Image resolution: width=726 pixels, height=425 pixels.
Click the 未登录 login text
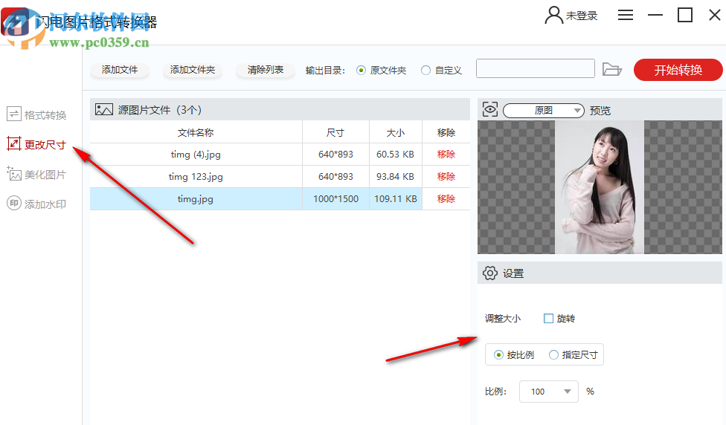point(582,16)
